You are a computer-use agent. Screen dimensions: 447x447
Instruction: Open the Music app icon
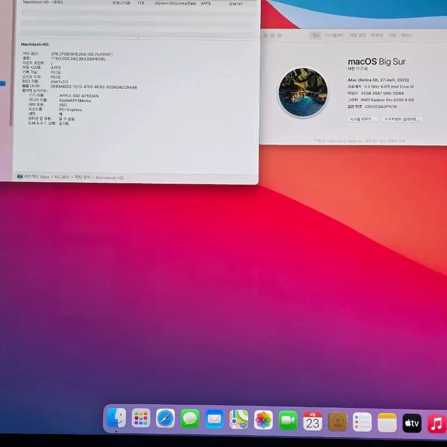pyautogui.click(x=437, y=424)
